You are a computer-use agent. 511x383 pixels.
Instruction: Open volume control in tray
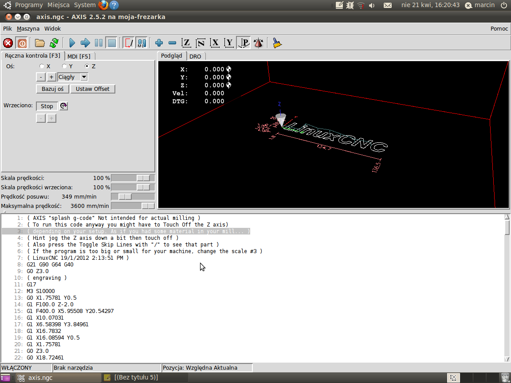click(x=372, y=5)
